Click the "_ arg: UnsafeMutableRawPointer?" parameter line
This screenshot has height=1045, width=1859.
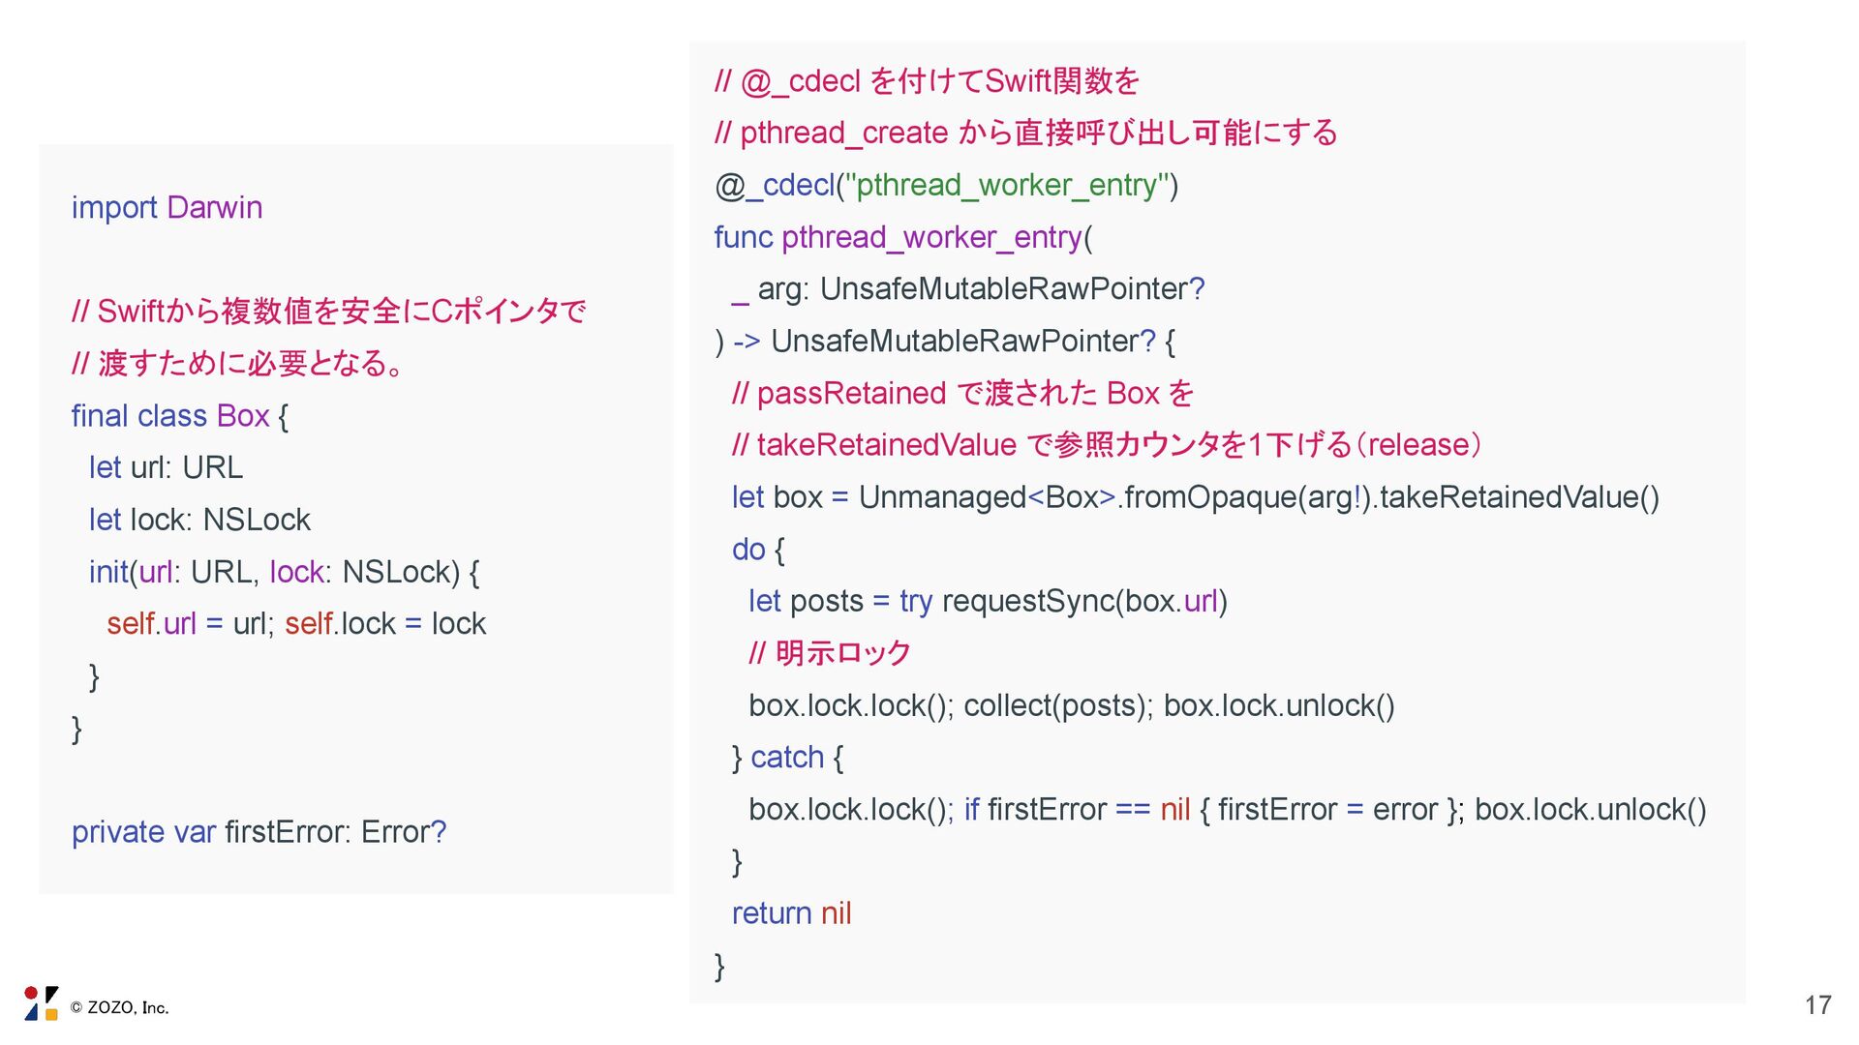[967, 289]
